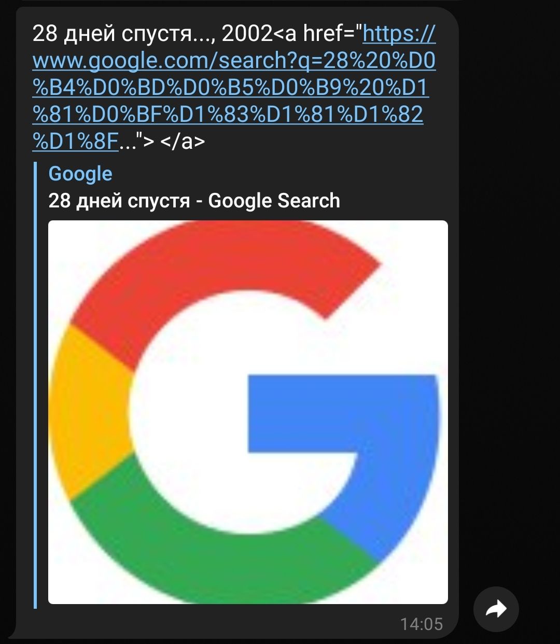The height and width of the screenshot is (644, 560).
Task: Tap the forward arrow share button
Action: click(496, 609)
